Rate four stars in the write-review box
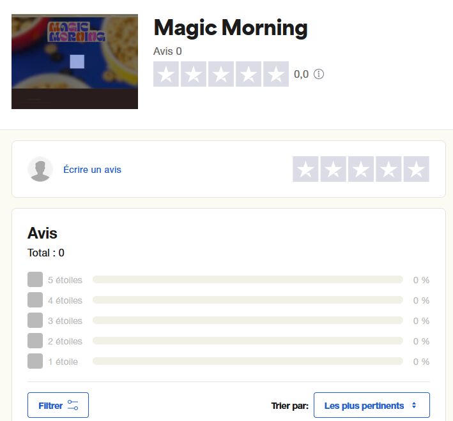Image resolution: width=453 pixels, height=421 pixels. click(388, 169)
